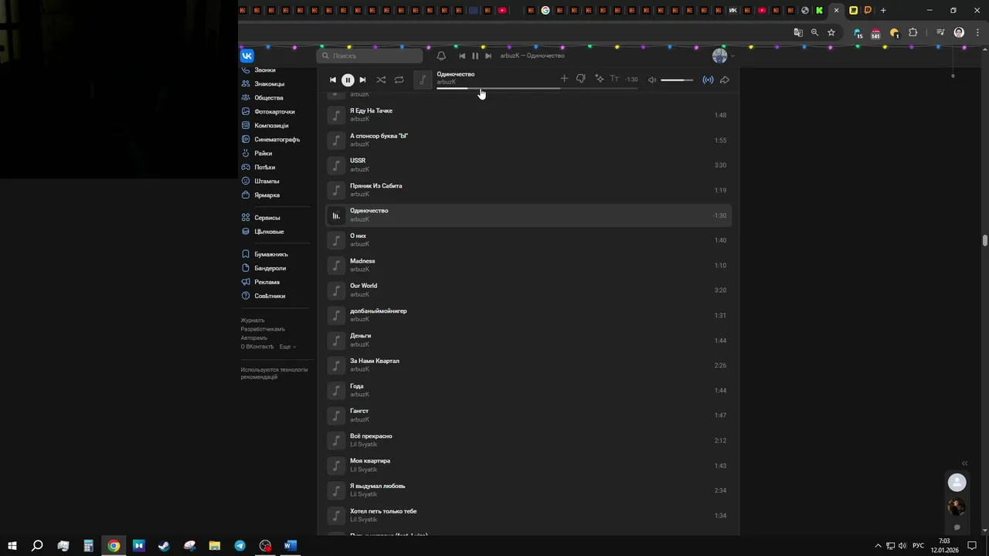Click the Lil Svyatik link under Всё прекрасно

(364, 444)
